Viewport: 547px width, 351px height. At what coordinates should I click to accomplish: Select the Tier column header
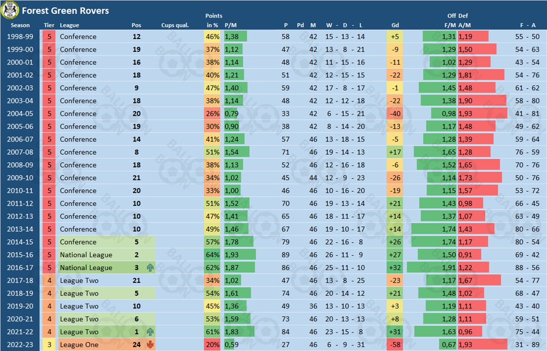49,25
